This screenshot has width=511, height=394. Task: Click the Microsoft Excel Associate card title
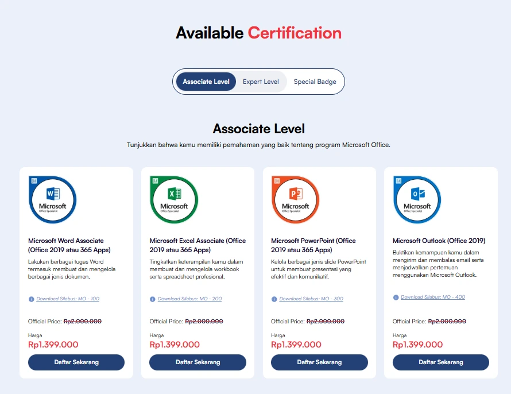click(198, 245)
